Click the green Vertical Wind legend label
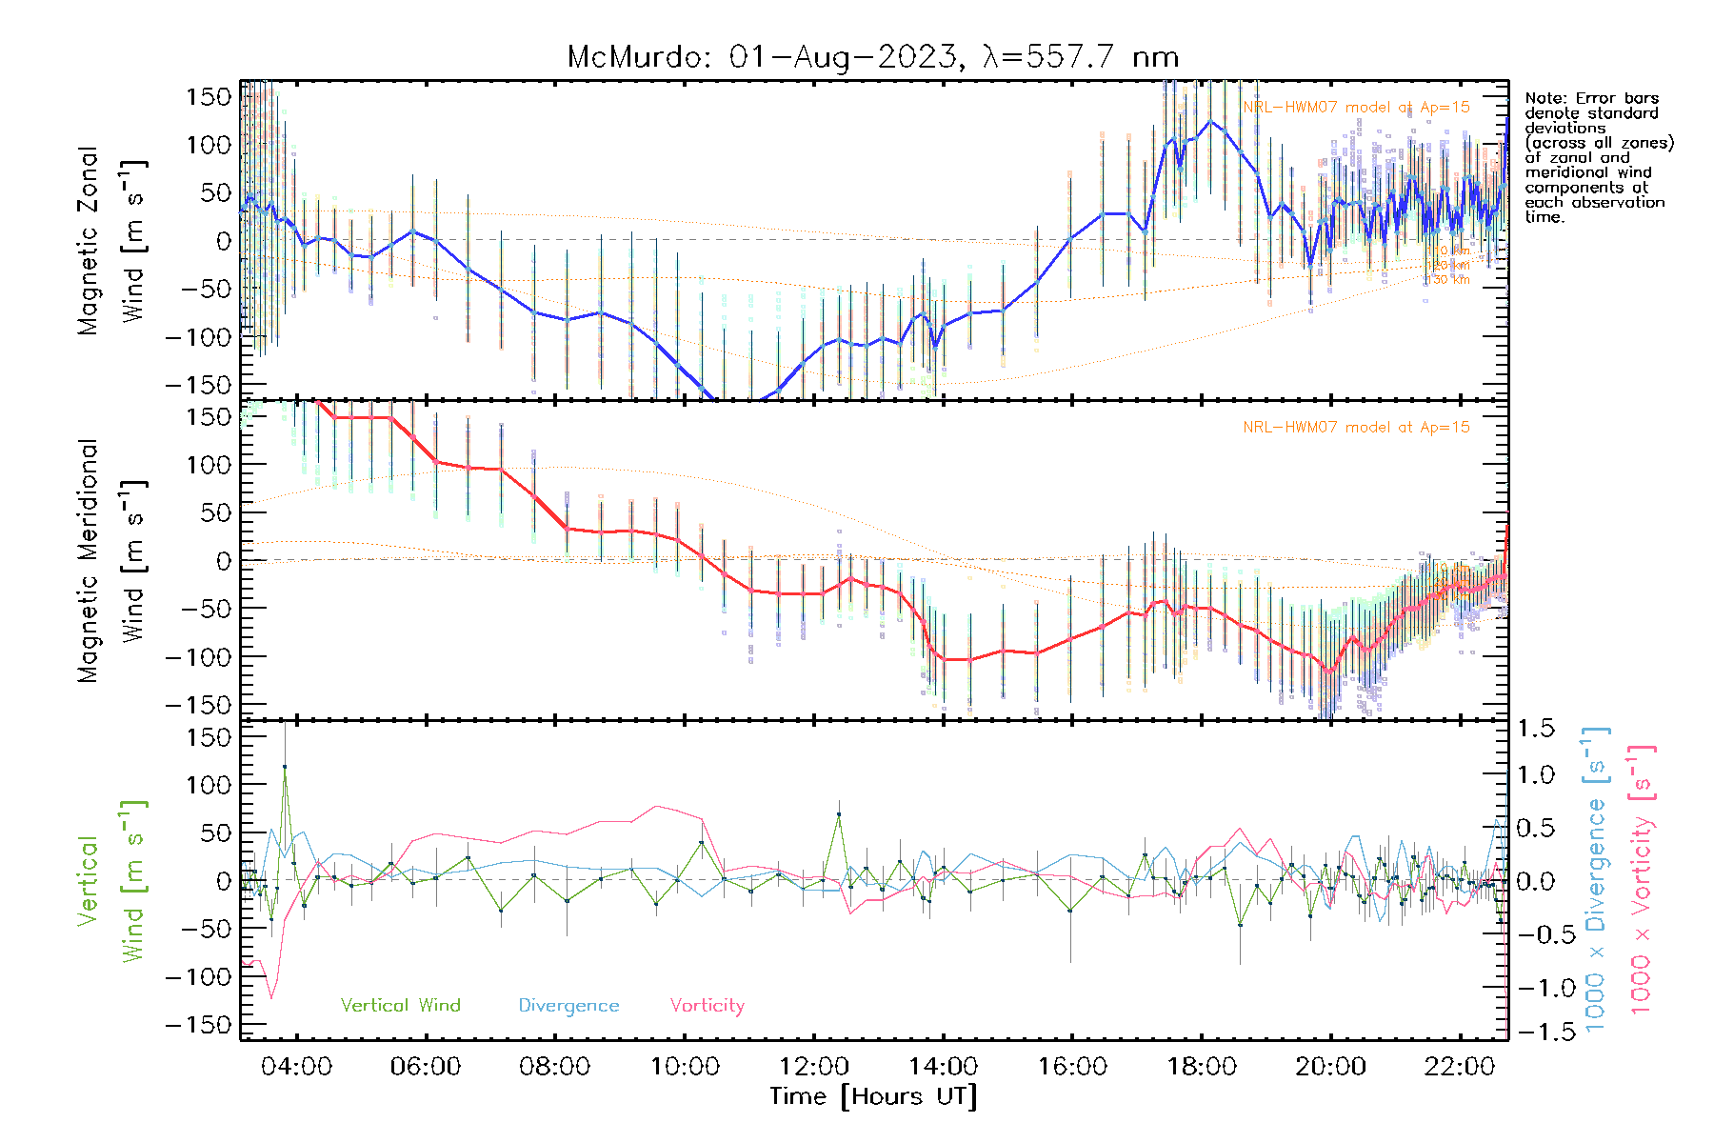1714x1143 pixels. pos(400,1005)
